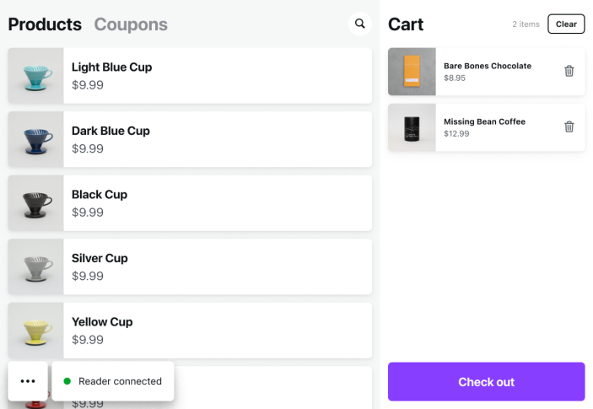This screenshot has width=593, height=409.
Task: Add the Silver Cup to cart
Action: [218, 266]
